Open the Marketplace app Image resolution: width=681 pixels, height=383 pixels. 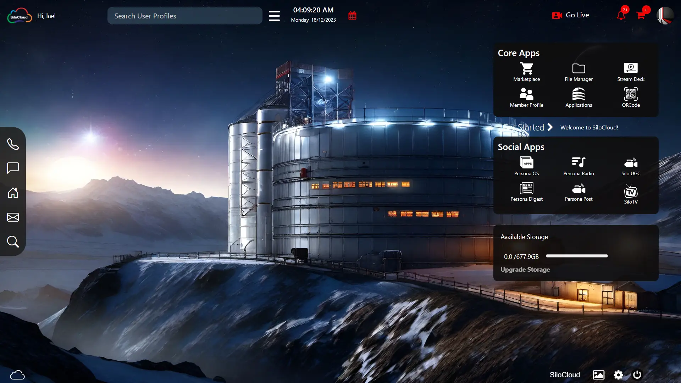526,71
